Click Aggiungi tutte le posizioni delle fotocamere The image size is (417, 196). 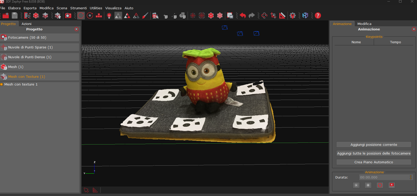point(374,153)
